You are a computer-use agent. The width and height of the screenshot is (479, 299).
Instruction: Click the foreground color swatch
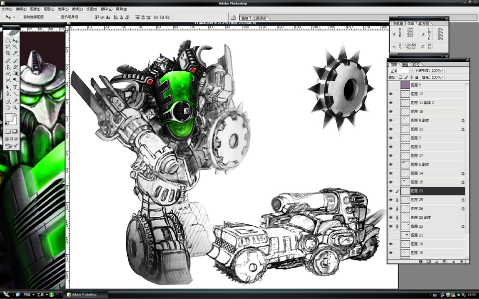coord(9,117)
